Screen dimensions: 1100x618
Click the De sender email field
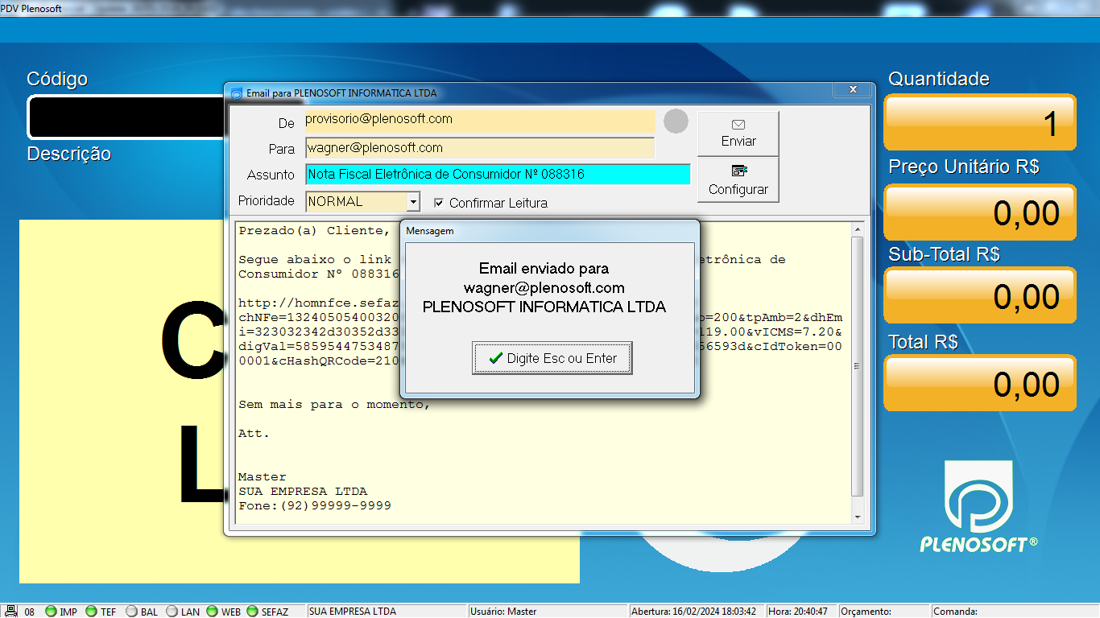point(480,122)
